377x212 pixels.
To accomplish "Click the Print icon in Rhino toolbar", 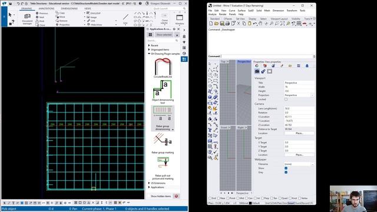I will tap(227, 24).
